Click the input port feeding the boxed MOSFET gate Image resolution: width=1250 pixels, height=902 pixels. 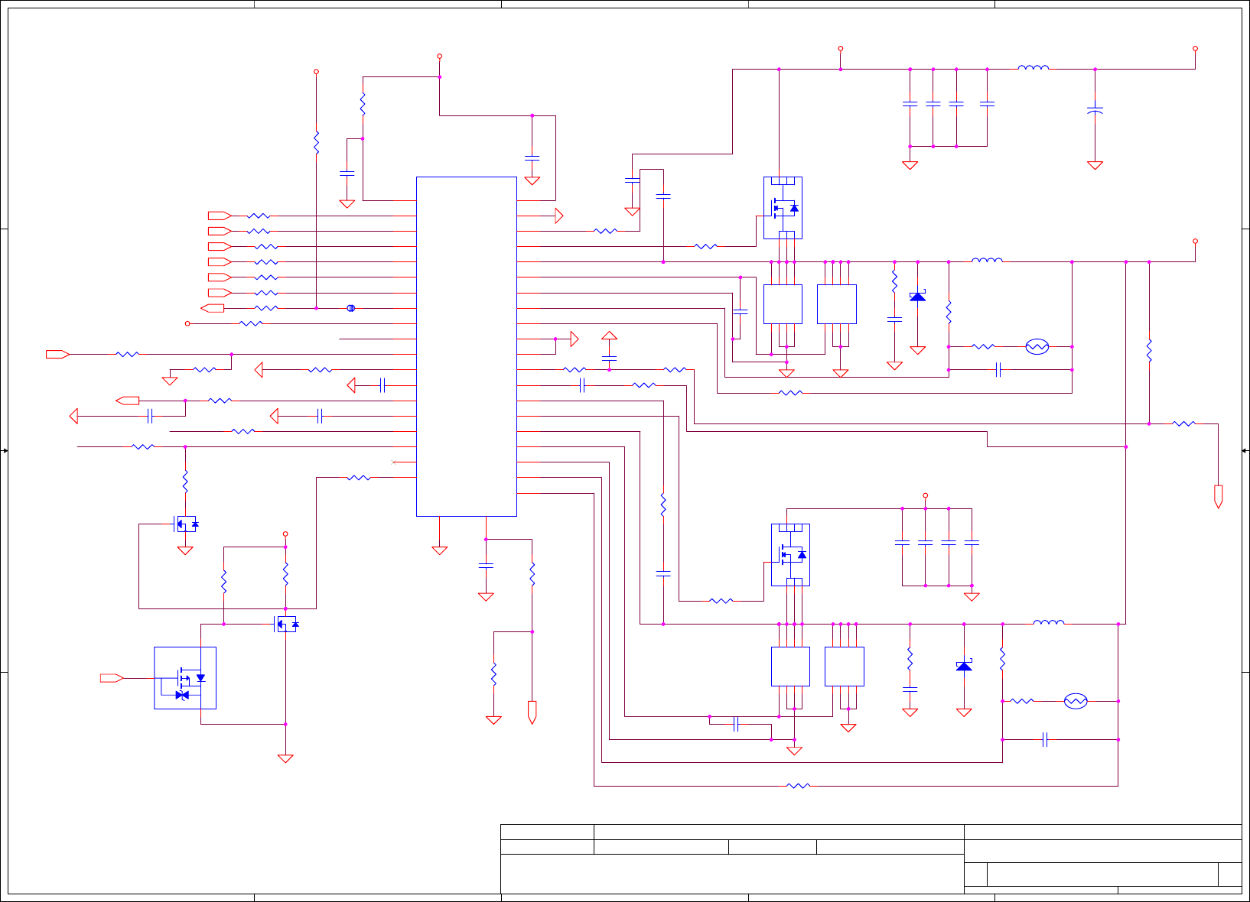click(112, 678)
